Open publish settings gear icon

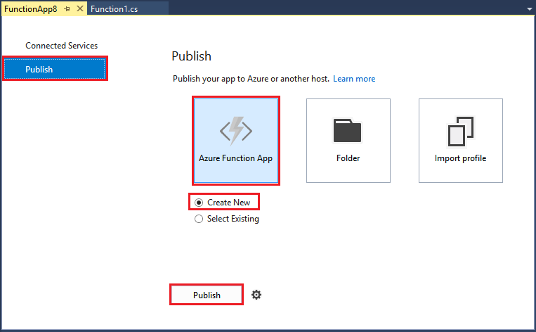tap(256, 295)
